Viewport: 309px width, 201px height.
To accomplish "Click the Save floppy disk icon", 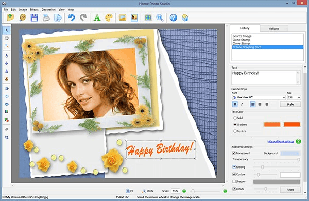I will [35, 18].
